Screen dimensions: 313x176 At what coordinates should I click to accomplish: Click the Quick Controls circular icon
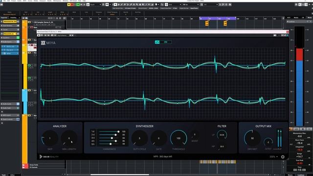tap(18, 119)
